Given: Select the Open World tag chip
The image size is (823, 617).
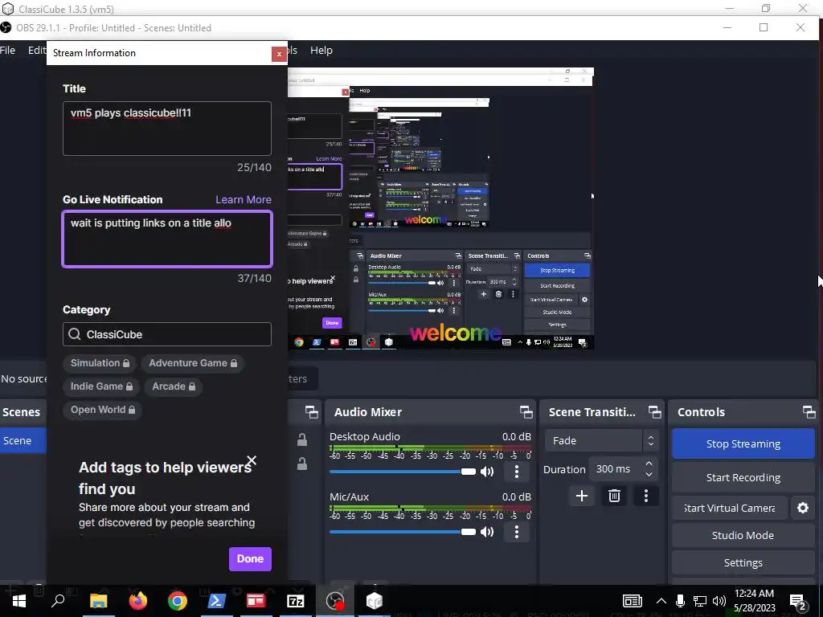Looking at the screenshot, I should tap(102, 410).
